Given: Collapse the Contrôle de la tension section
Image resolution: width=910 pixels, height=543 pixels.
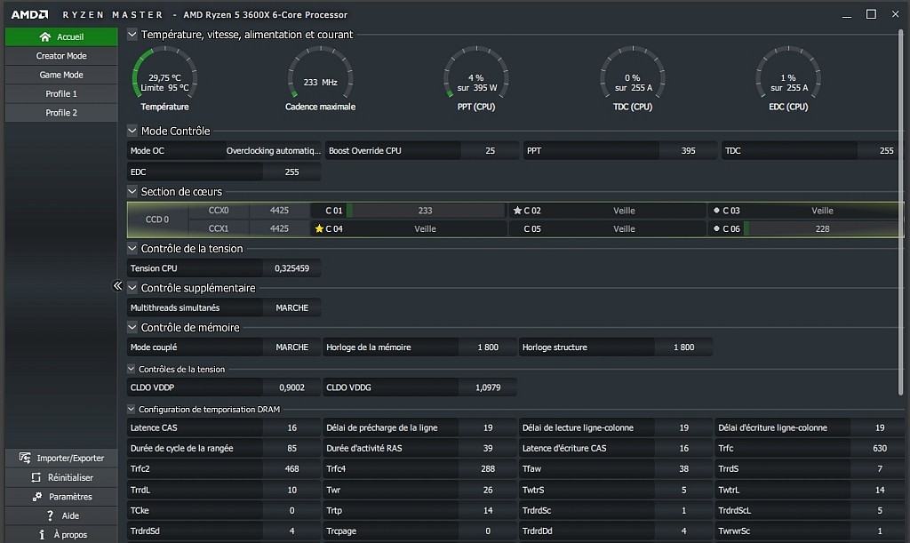Looking at the screenshot, I should (x=132, y=248).
